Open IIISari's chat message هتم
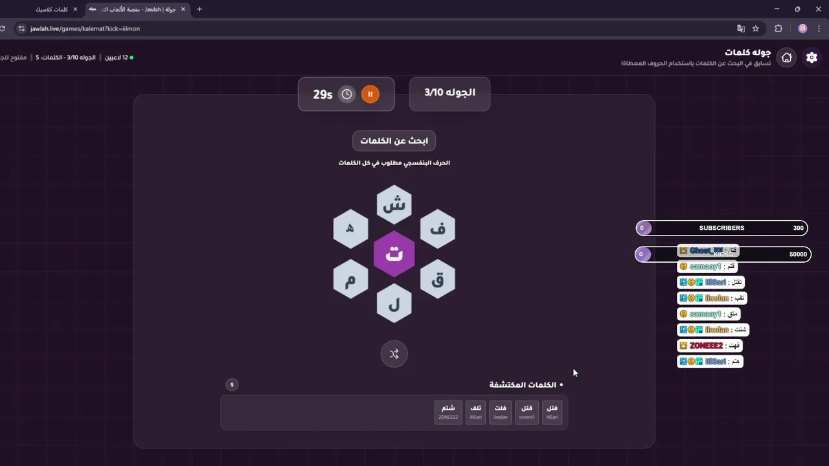The image size is (829, 466). tap(710, 361)
